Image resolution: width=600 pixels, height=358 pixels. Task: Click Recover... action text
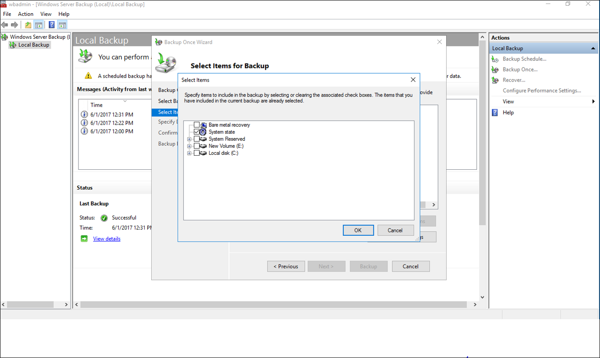[x=514, y=80]
